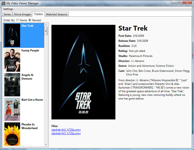194x150 pixels.
Task: Click the Post Date value 3/6/2009
Action: 138,36
